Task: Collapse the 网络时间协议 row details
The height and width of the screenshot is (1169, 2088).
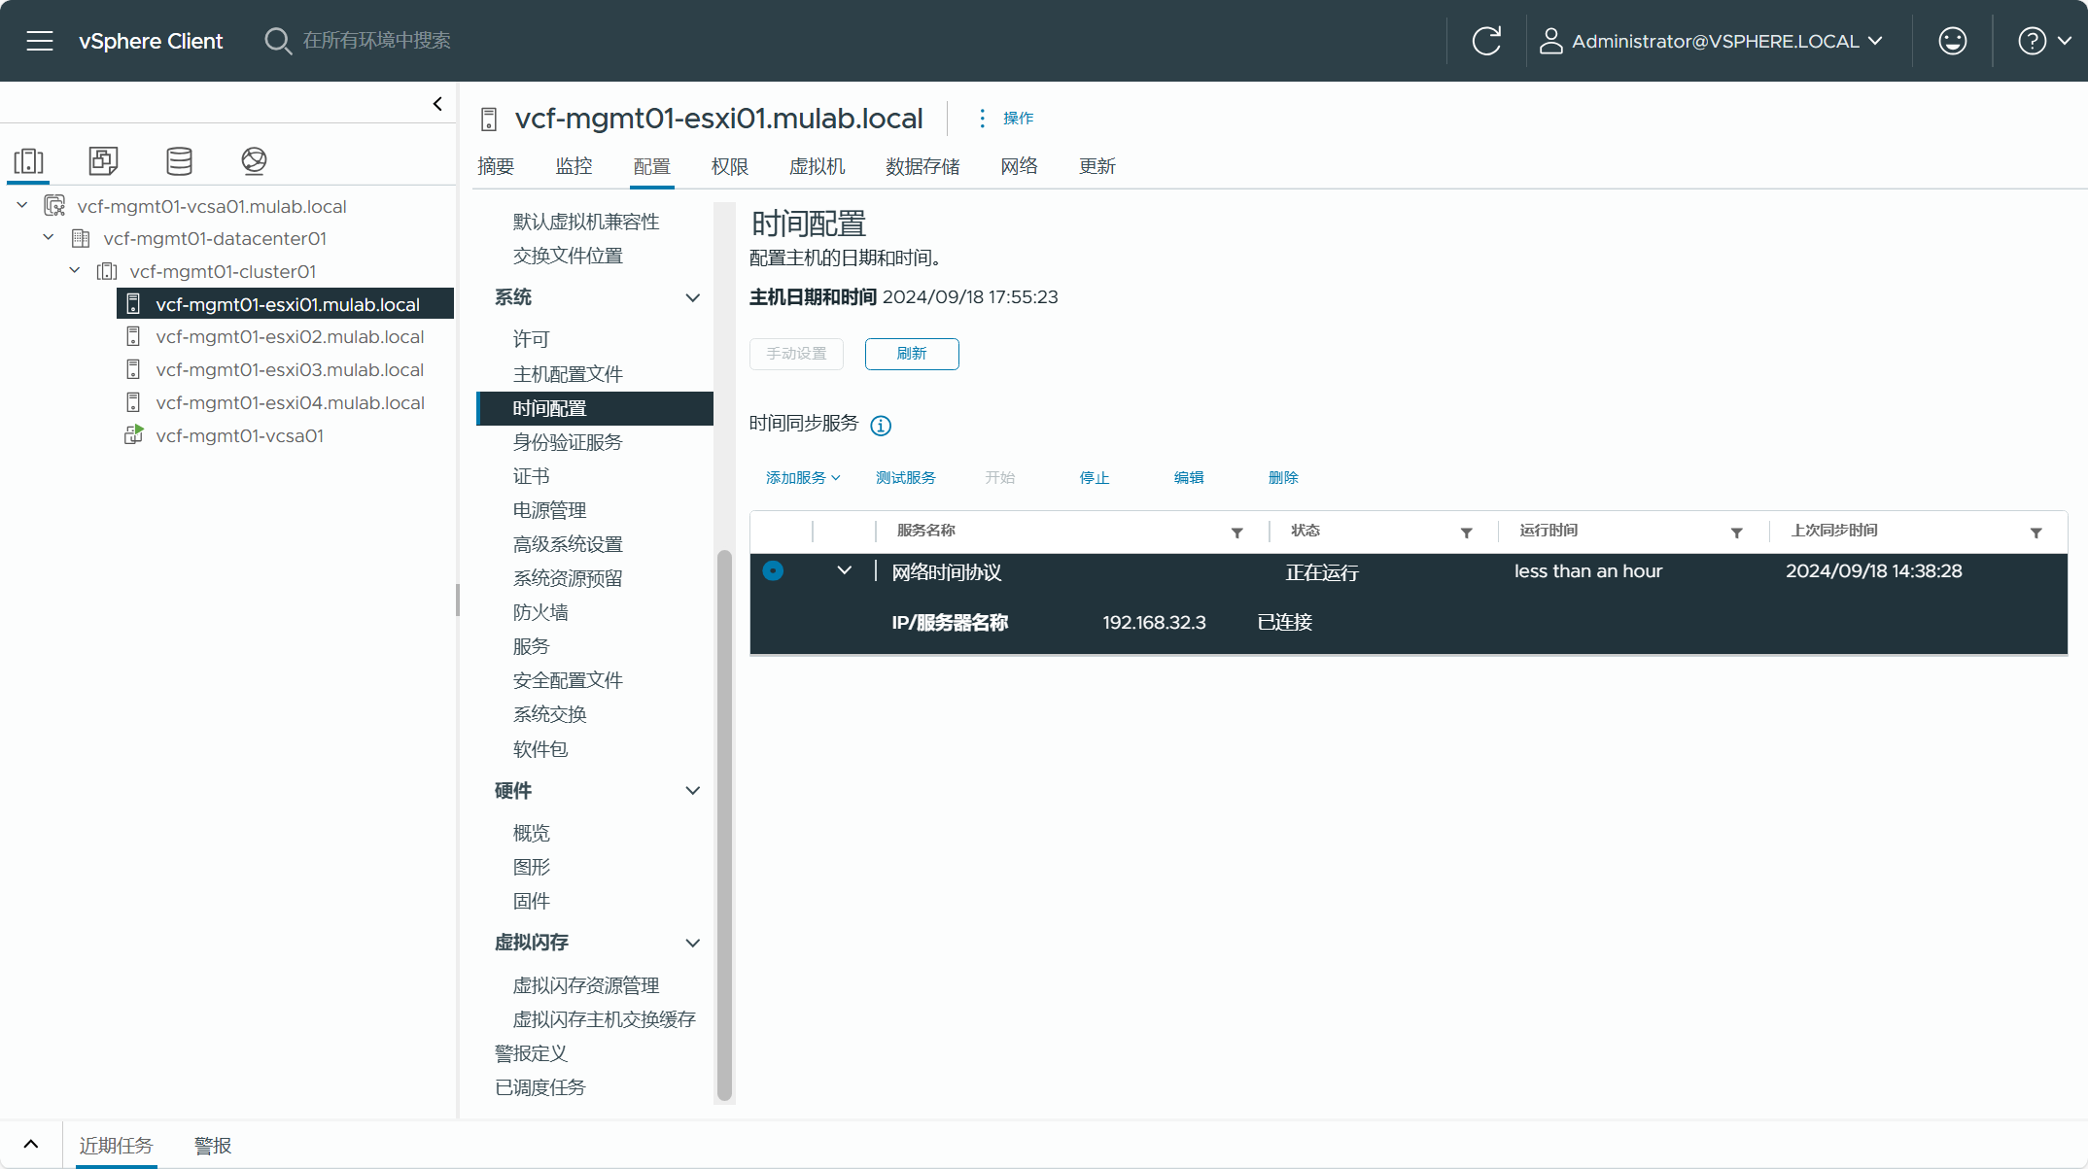Action: click(x=844, y=570)
